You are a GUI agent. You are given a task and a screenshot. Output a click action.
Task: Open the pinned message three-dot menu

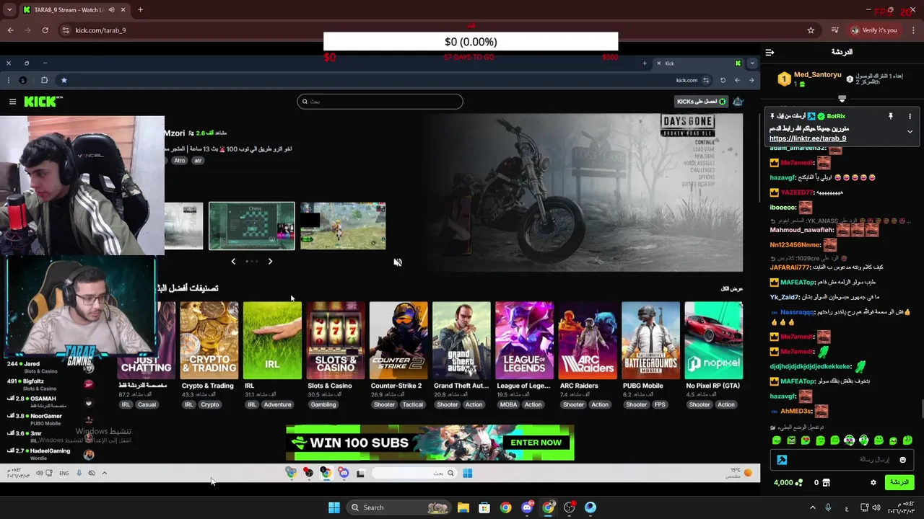pos(910,116)
